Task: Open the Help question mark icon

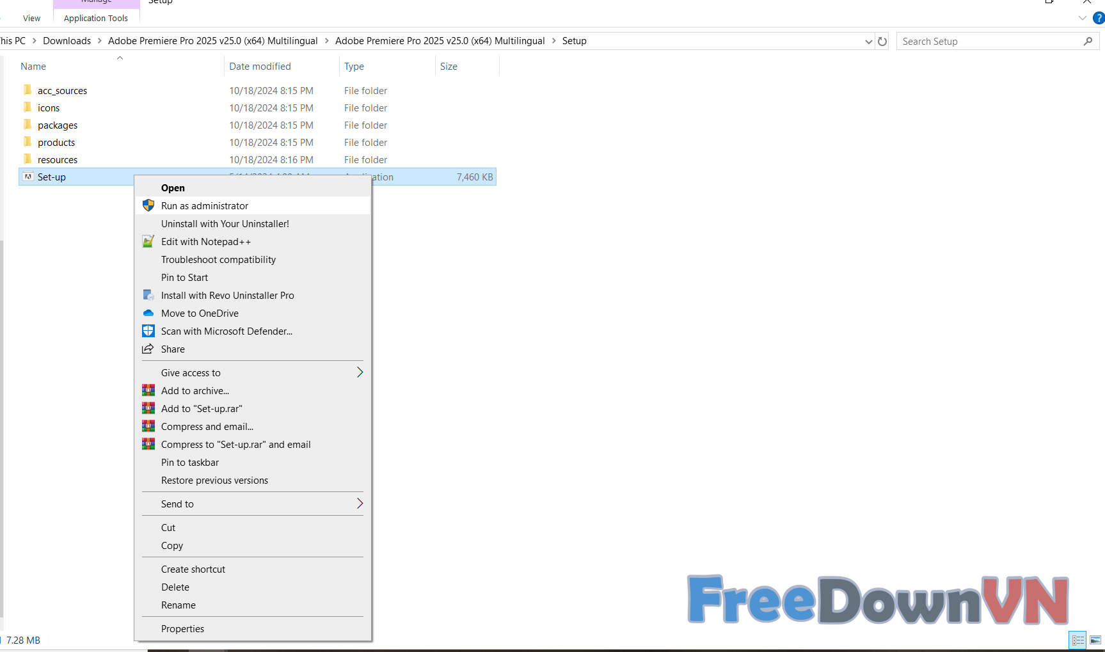Action: [x=1098, y=18]
